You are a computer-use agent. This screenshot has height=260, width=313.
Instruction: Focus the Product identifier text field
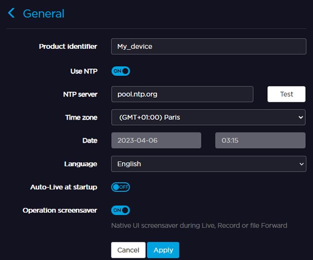(209, 46)
